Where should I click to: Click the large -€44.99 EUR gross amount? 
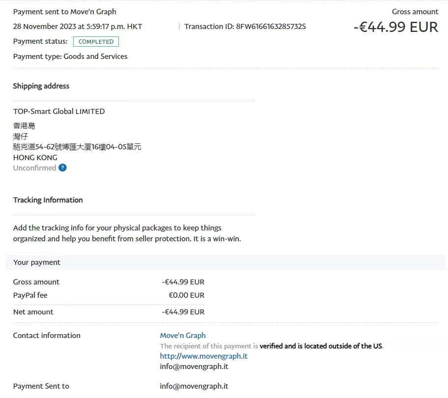pyautogui.click(x=395, y=27)
